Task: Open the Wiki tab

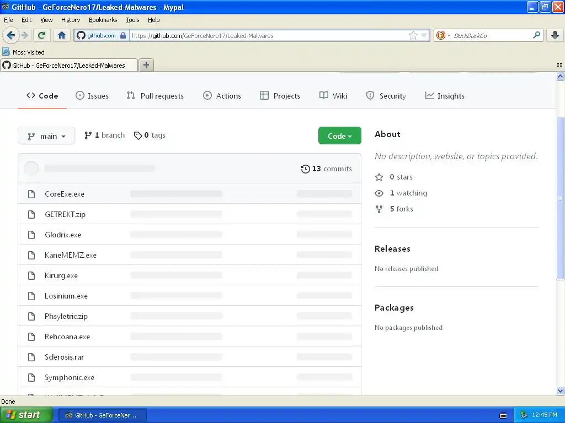Action: tap(333, 96)
